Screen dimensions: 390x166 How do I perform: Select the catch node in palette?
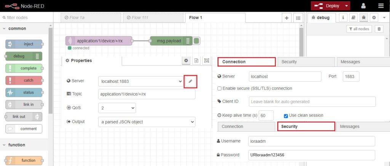tap(24, 80)
